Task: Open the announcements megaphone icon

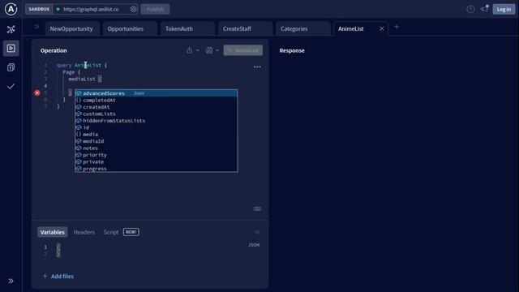Action: [485, 9]
